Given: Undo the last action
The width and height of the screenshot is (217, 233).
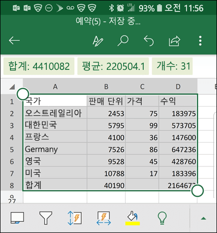Looking at the screenshot, I should point(149,40).
